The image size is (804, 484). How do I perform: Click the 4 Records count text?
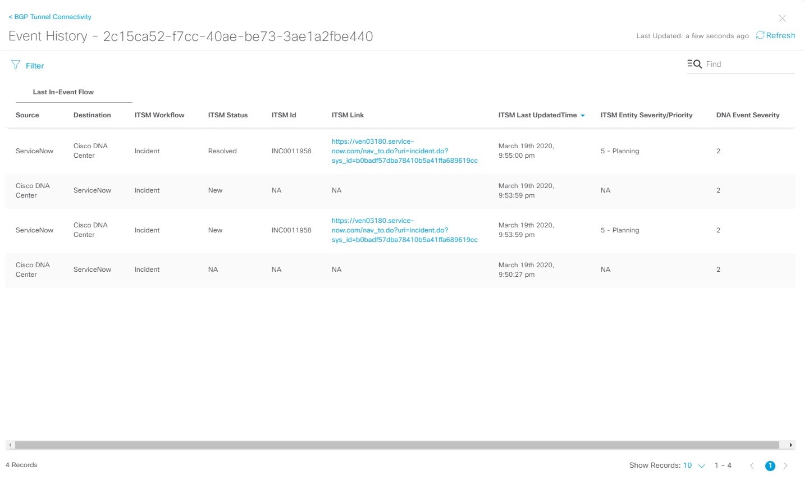(x=21, y=465)
